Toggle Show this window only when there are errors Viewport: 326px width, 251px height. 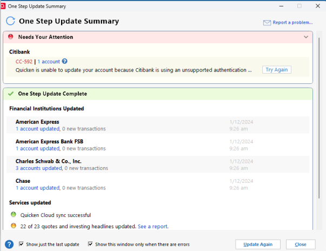click(90, 244)
